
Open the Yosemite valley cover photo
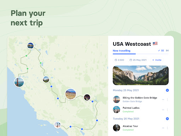tap(141, 75)
